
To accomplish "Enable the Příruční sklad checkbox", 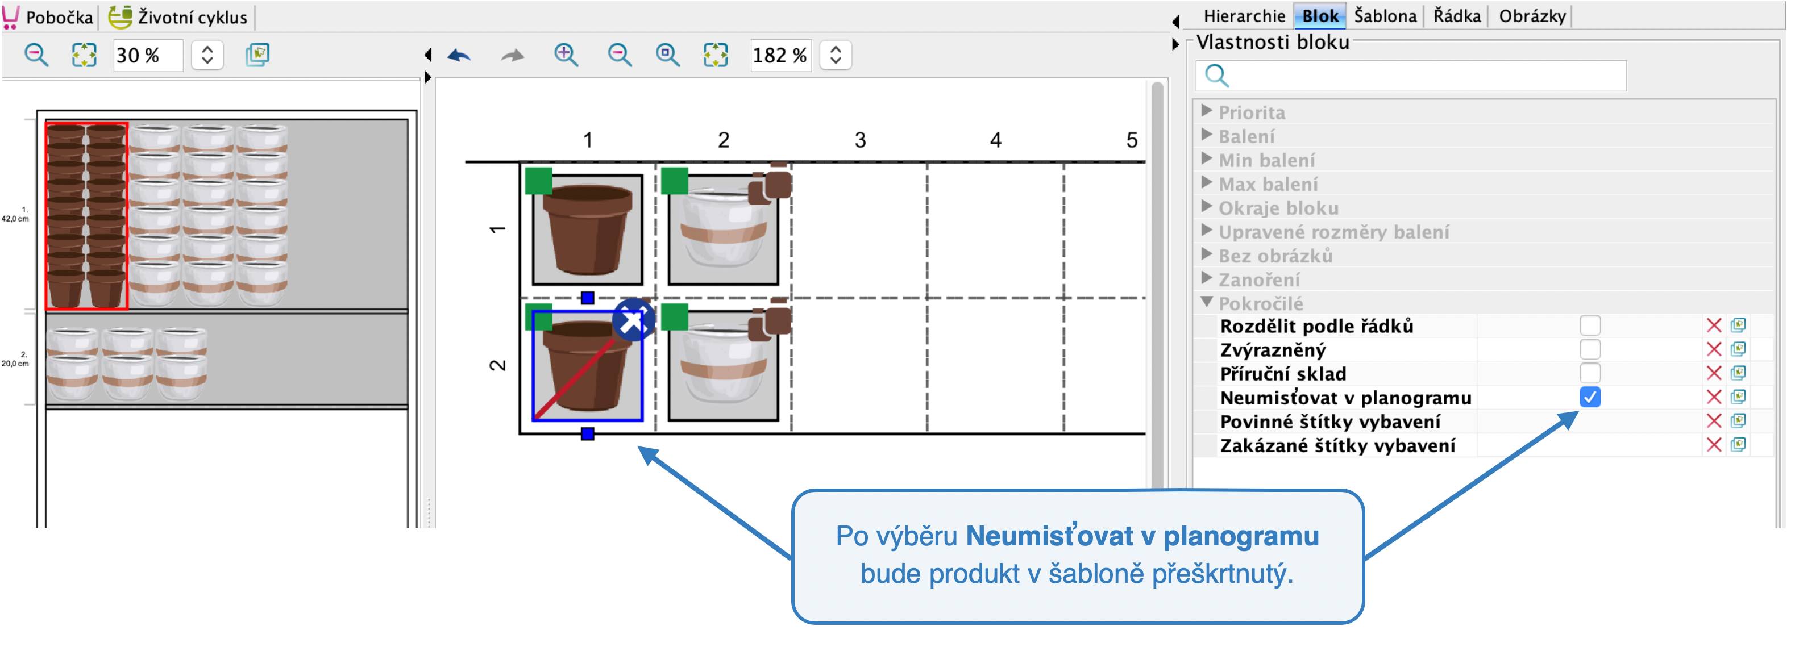I will (1589, 373).
